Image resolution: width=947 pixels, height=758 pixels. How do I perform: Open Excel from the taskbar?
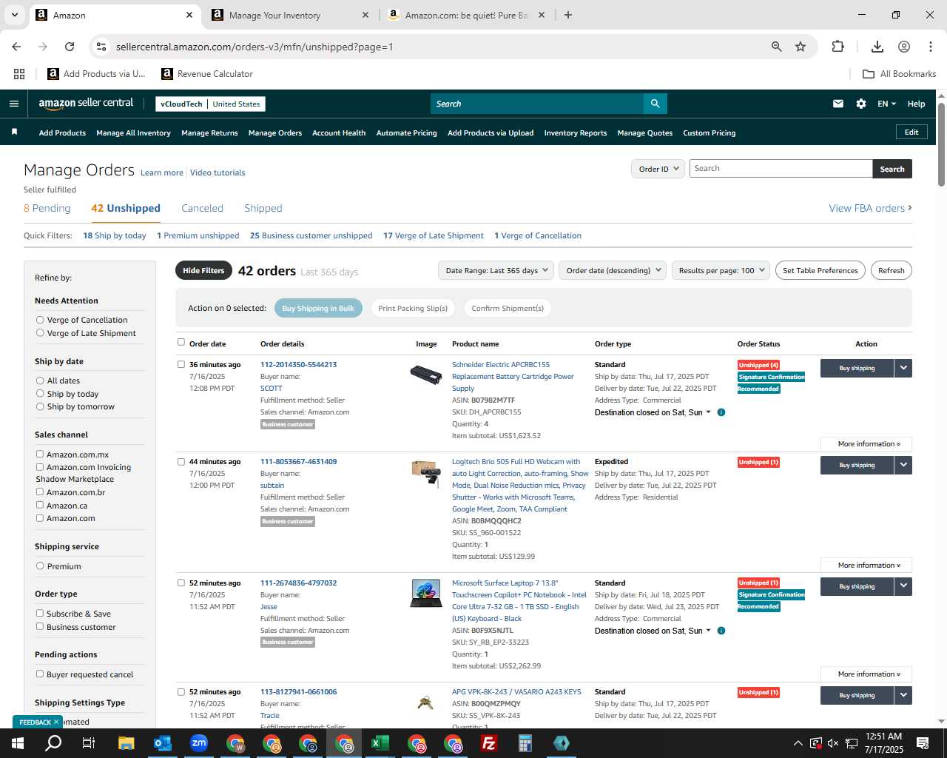(x=380, y=743)
